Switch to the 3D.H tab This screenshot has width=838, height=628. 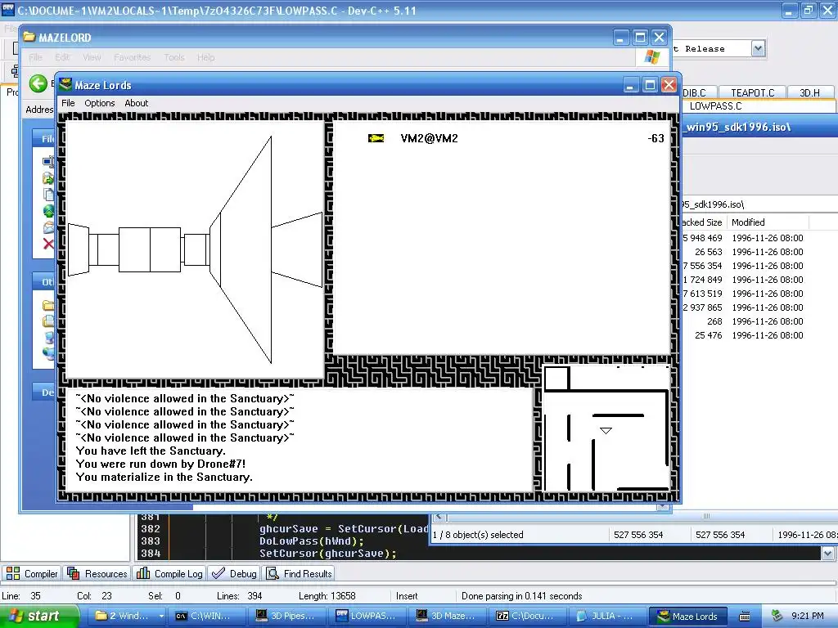point(809,93)
